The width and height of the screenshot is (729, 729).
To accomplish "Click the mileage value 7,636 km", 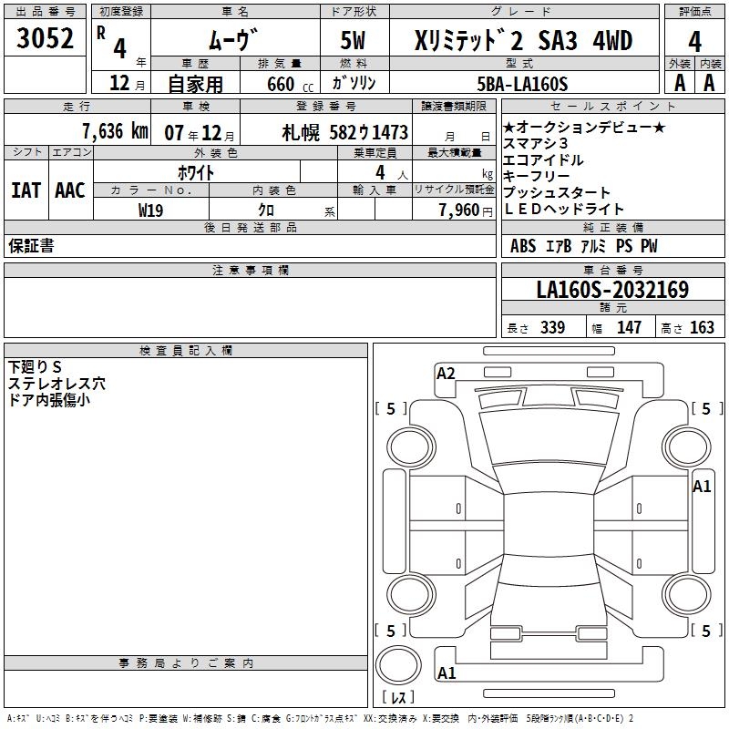I will coord(116,131).
